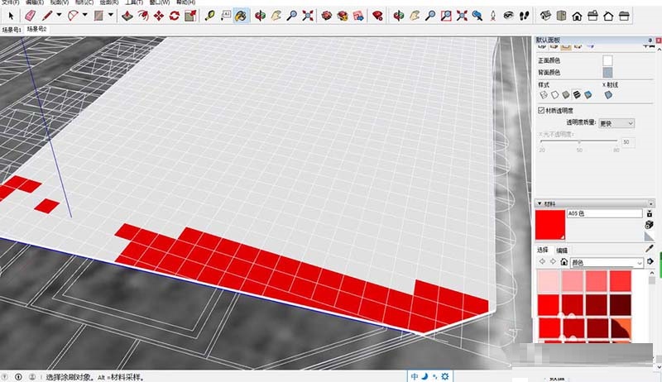The width and height of the screenshot is (662, 382).
Task: Switch to the Iso view
Action: tap(545, 16)
